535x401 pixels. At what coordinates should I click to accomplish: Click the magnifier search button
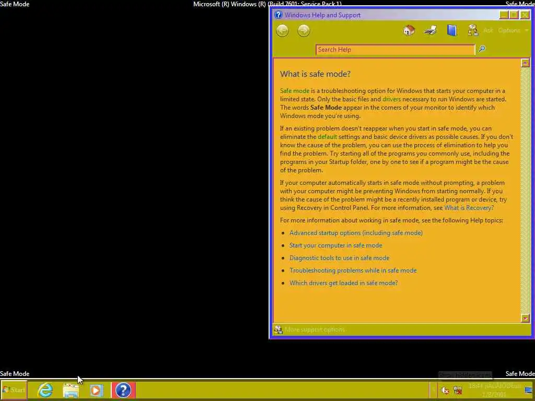point(482,49)
